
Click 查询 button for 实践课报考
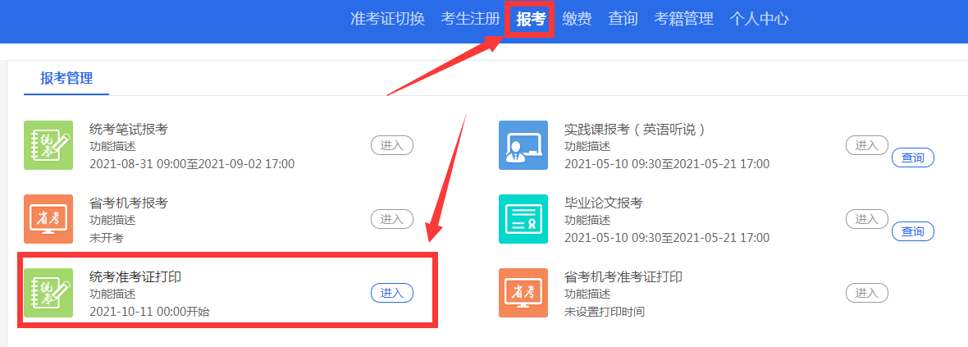tap(913, 158)
